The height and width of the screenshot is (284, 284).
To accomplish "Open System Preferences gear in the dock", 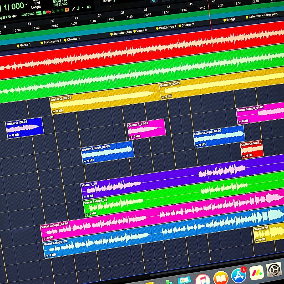I will [x=274, y=270].
